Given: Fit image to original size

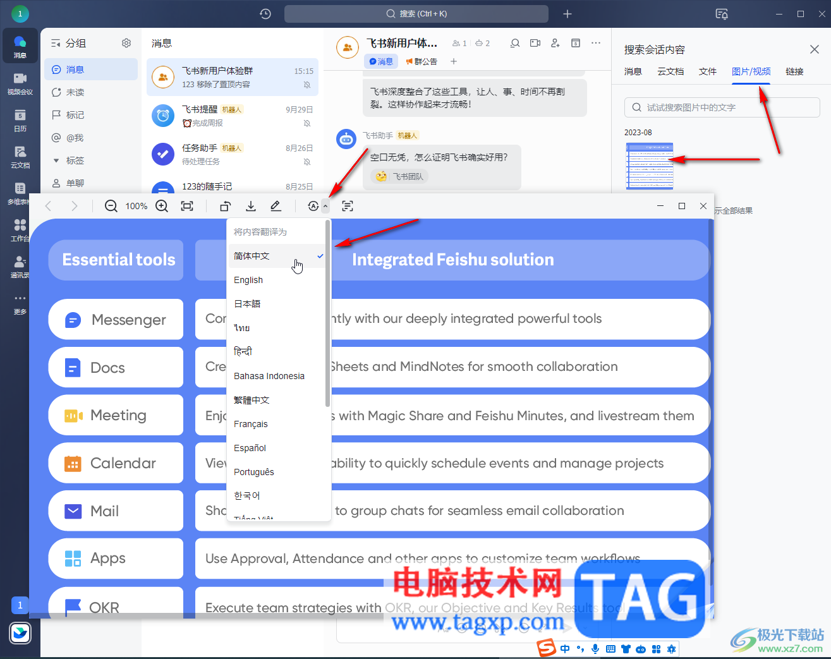Looking at the screenshot, I should [187, 206].
